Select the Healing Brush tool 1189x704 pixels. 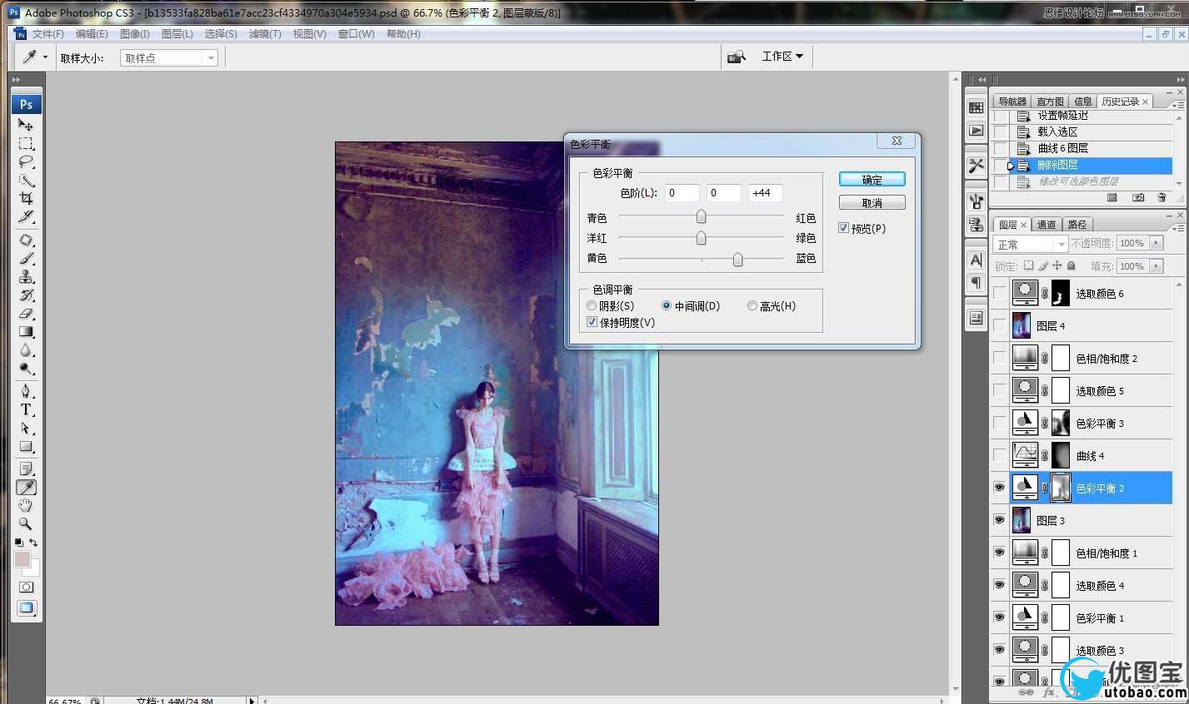coord(26,240)
